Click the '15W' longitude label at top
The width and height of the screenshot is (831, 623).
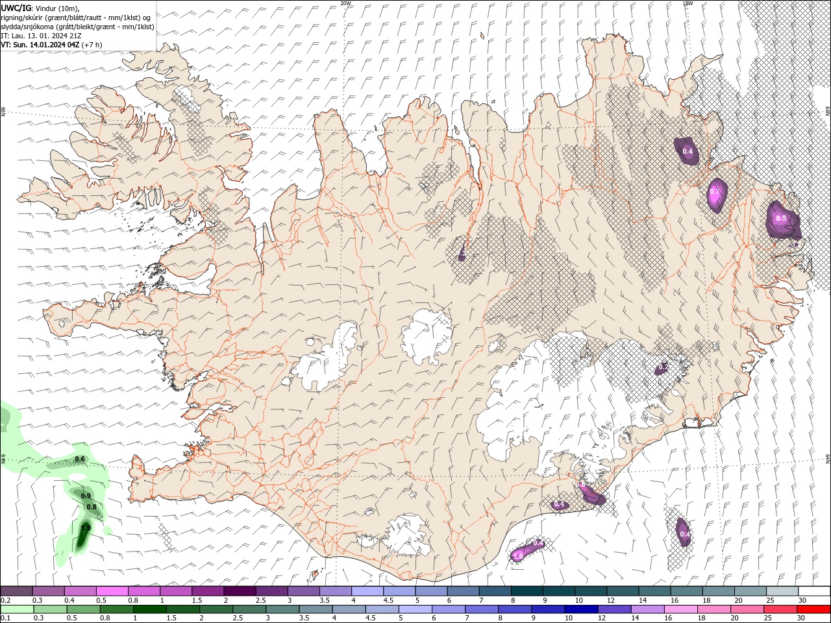tap(688, 3)
